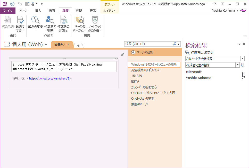This screenshot has width=249, height=168.
Task: Open the 検索結果 pane options arrow
Action: click(x=239, y=44)
